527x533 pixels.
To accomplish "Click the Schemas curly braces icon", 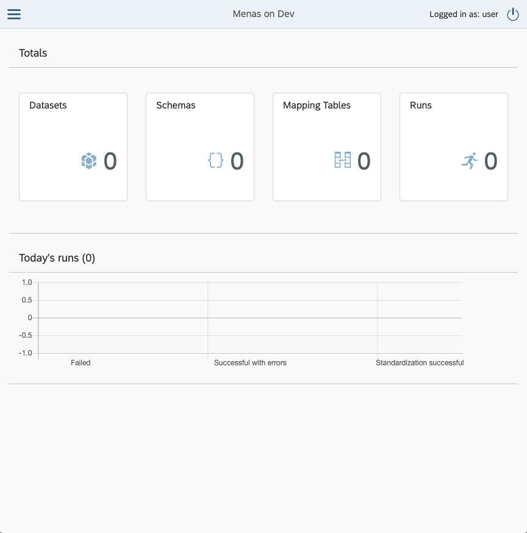I will [x=215, y=160].
